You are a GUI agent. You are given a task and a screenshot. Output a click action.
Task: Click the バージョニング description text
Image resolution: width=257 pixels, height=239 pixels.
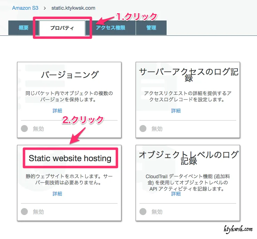[x=69, y=96]
